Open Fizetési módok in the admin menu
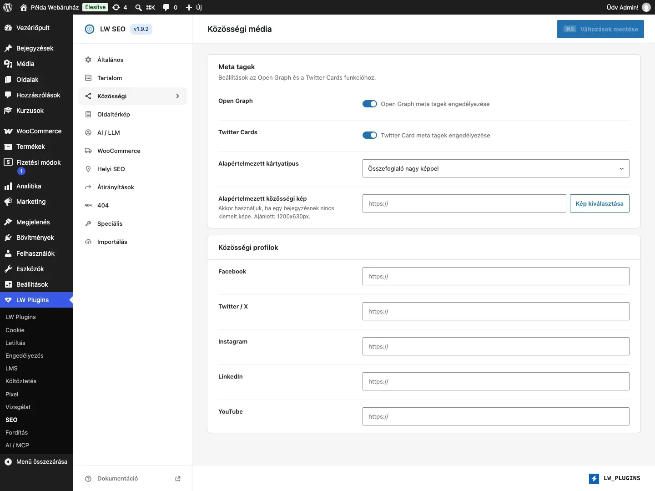Viewport: 655px width, 491px height. [x=36, y=167]
